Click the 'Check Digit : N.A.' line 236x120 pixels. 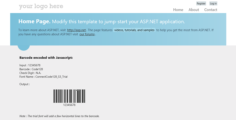[30, 73]
